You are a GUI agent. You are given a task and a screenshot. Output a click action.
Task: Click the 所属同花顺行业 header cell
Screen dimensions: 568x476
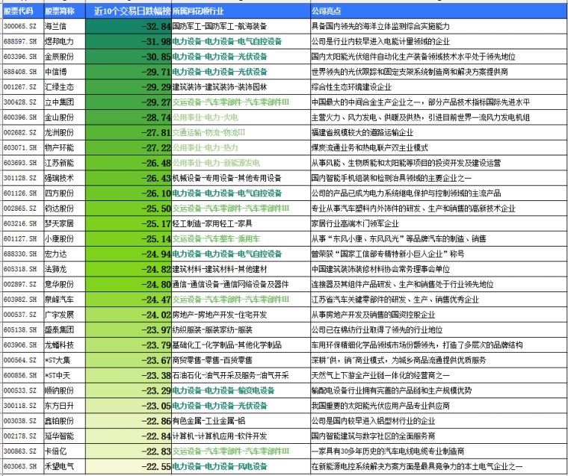(x=241, y=11)
